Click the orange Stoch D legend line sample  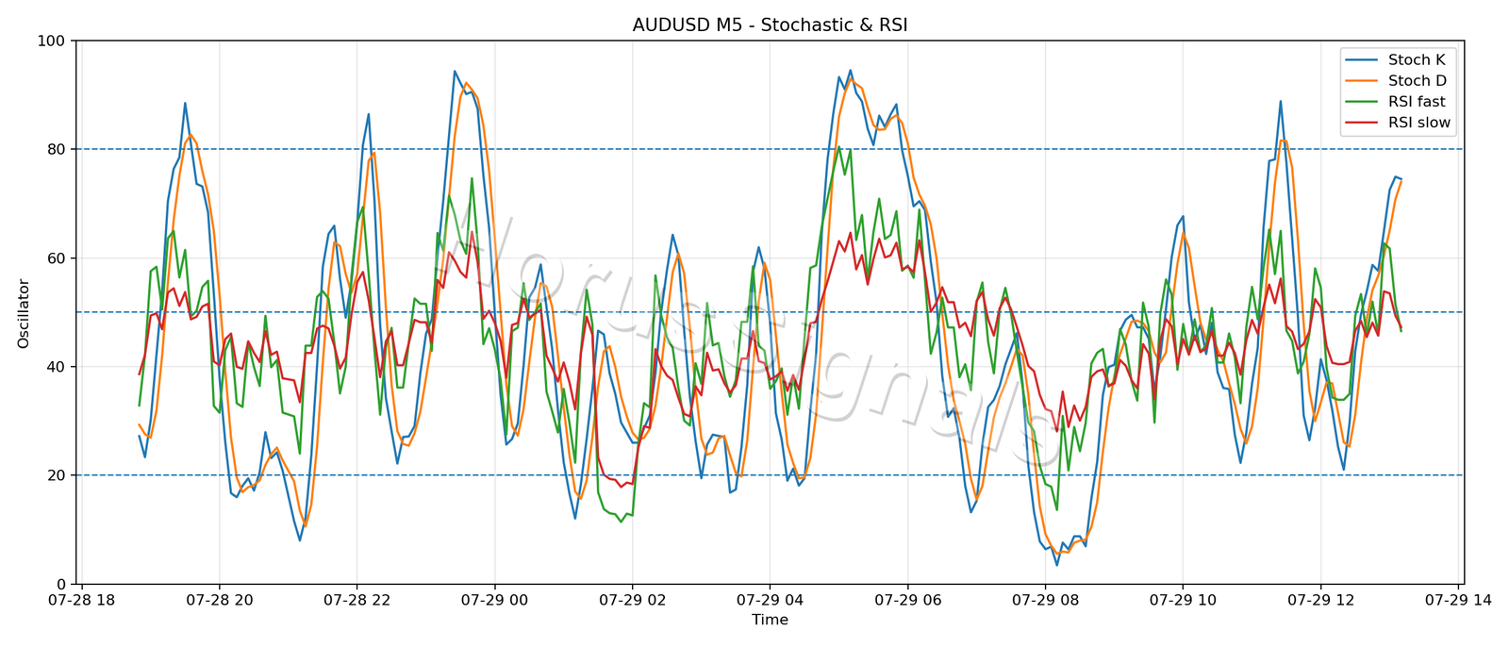(x=1360, y=81)
